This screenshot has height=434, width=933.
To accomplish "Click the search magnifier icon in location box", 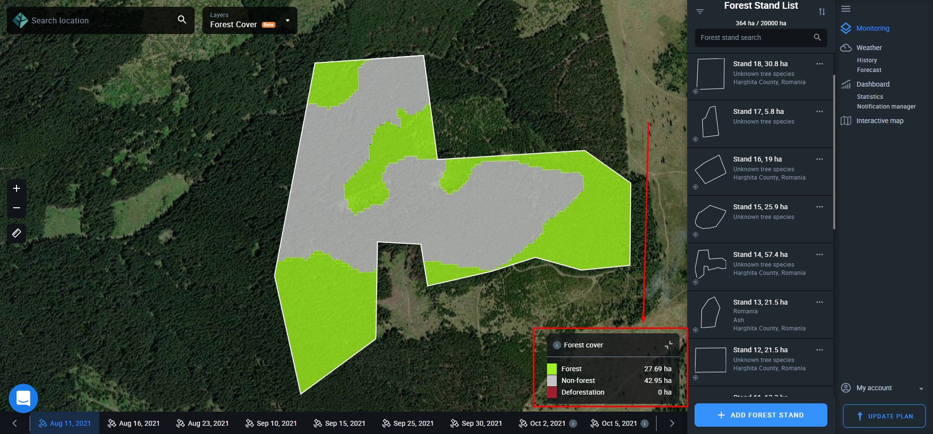I will [182, 19].
